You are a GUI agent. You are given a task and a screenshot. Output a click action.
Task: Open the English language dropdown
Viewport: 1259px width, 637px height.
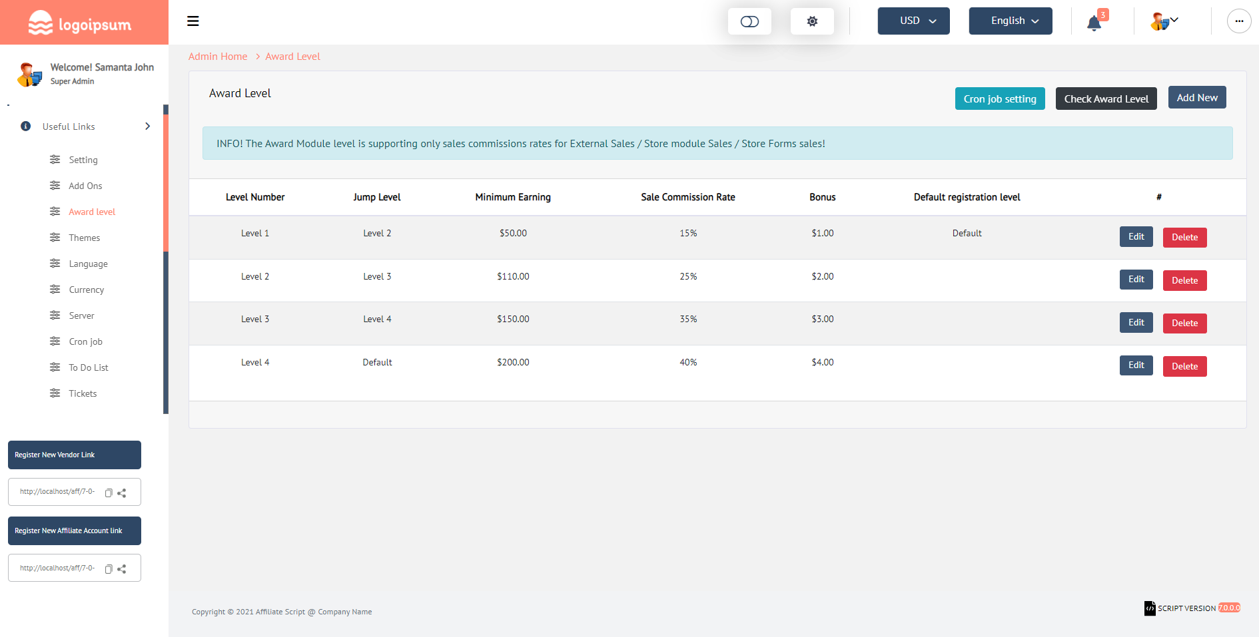tap(1010, 21)
